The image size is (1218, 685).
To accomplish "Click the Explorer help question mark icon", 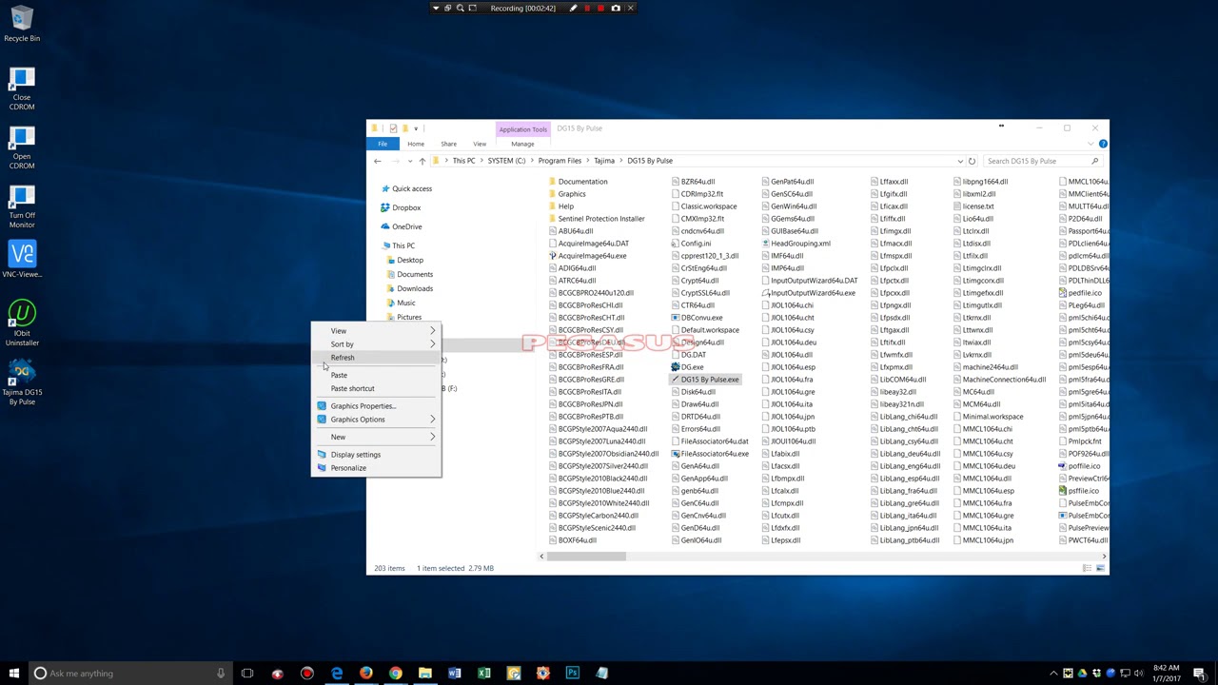I will (1103, 144).
